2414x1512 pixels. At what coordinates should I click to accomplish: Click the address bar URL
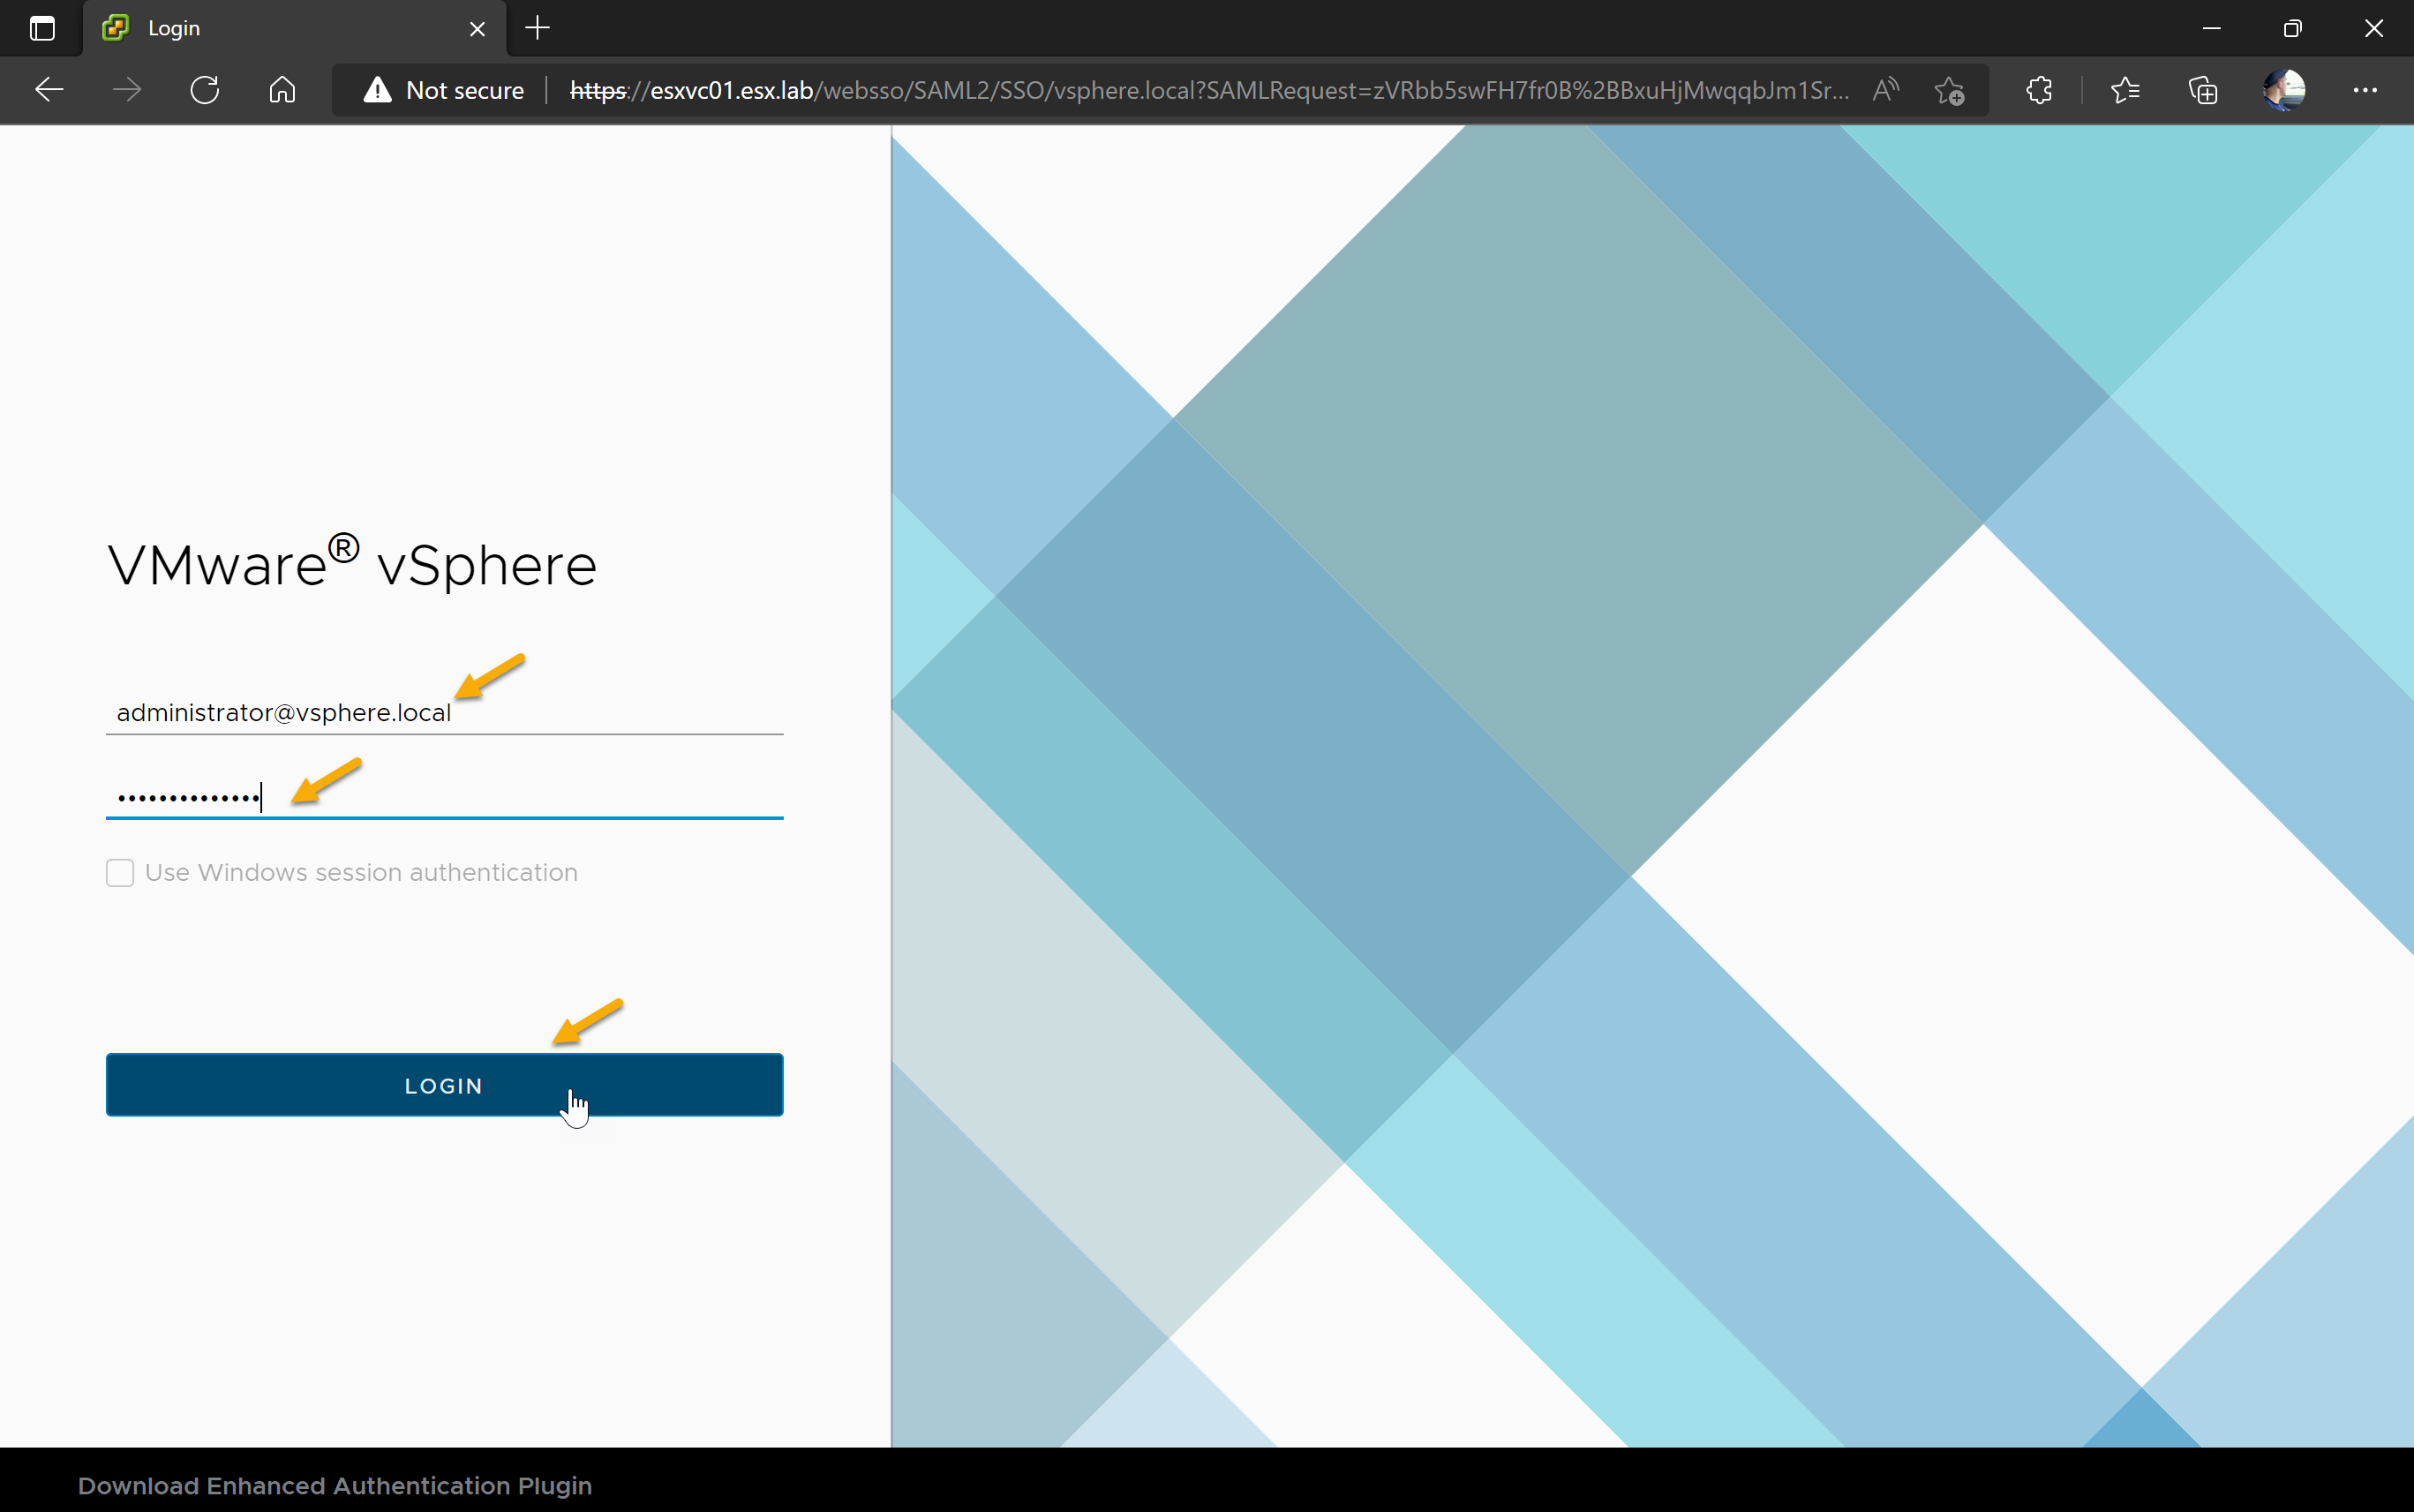(x=1209, y=90)
